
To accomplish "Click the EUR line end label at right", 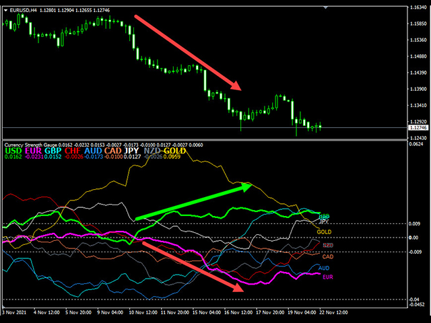I will [x=328, y=277].
